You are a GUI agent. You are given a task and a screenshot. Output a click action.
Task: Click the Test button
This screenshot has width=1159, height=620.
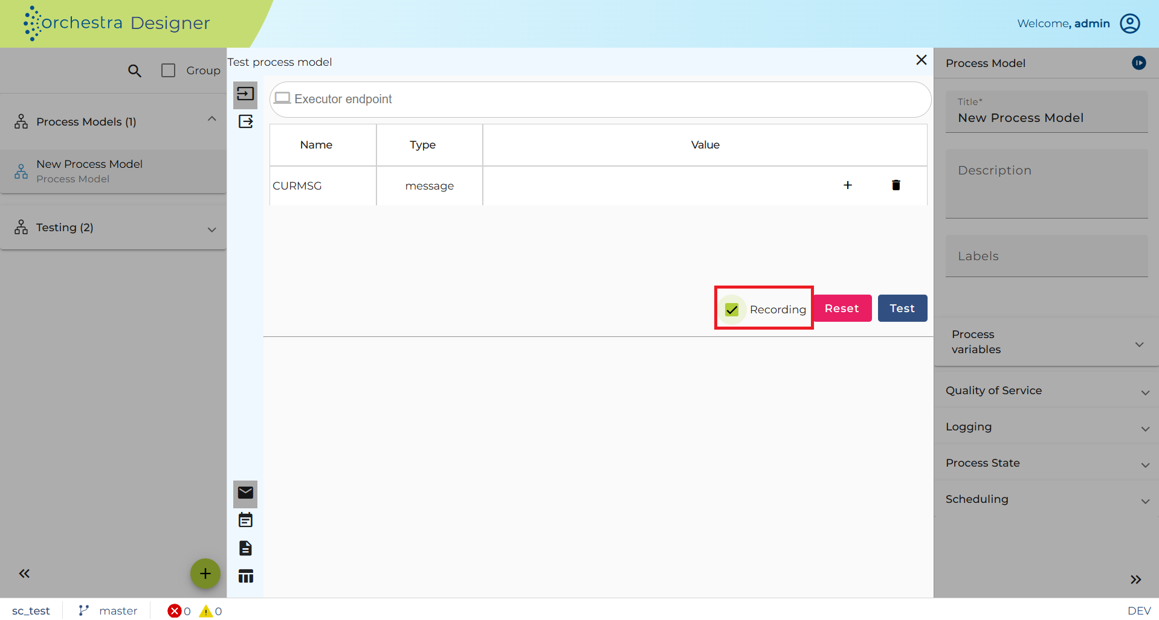coord(902,308)
